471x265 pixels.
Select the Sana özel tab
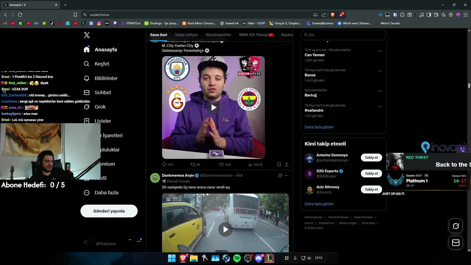click(x=159, y=35)
